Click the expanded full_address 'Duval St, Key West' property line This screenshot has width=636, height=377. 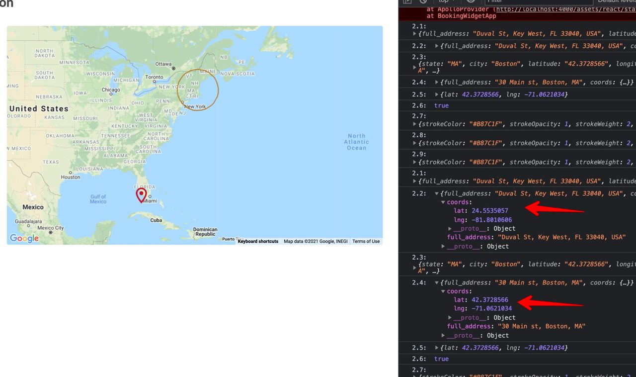(536, 238)
